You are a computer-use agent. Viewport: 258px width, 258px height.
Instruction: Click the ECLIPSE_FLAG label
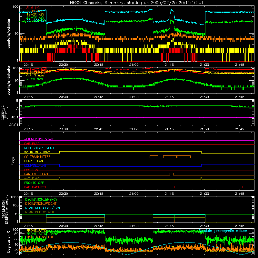35,165
